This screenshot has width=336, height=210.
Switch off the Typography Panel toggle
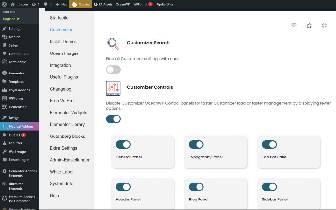196,145
